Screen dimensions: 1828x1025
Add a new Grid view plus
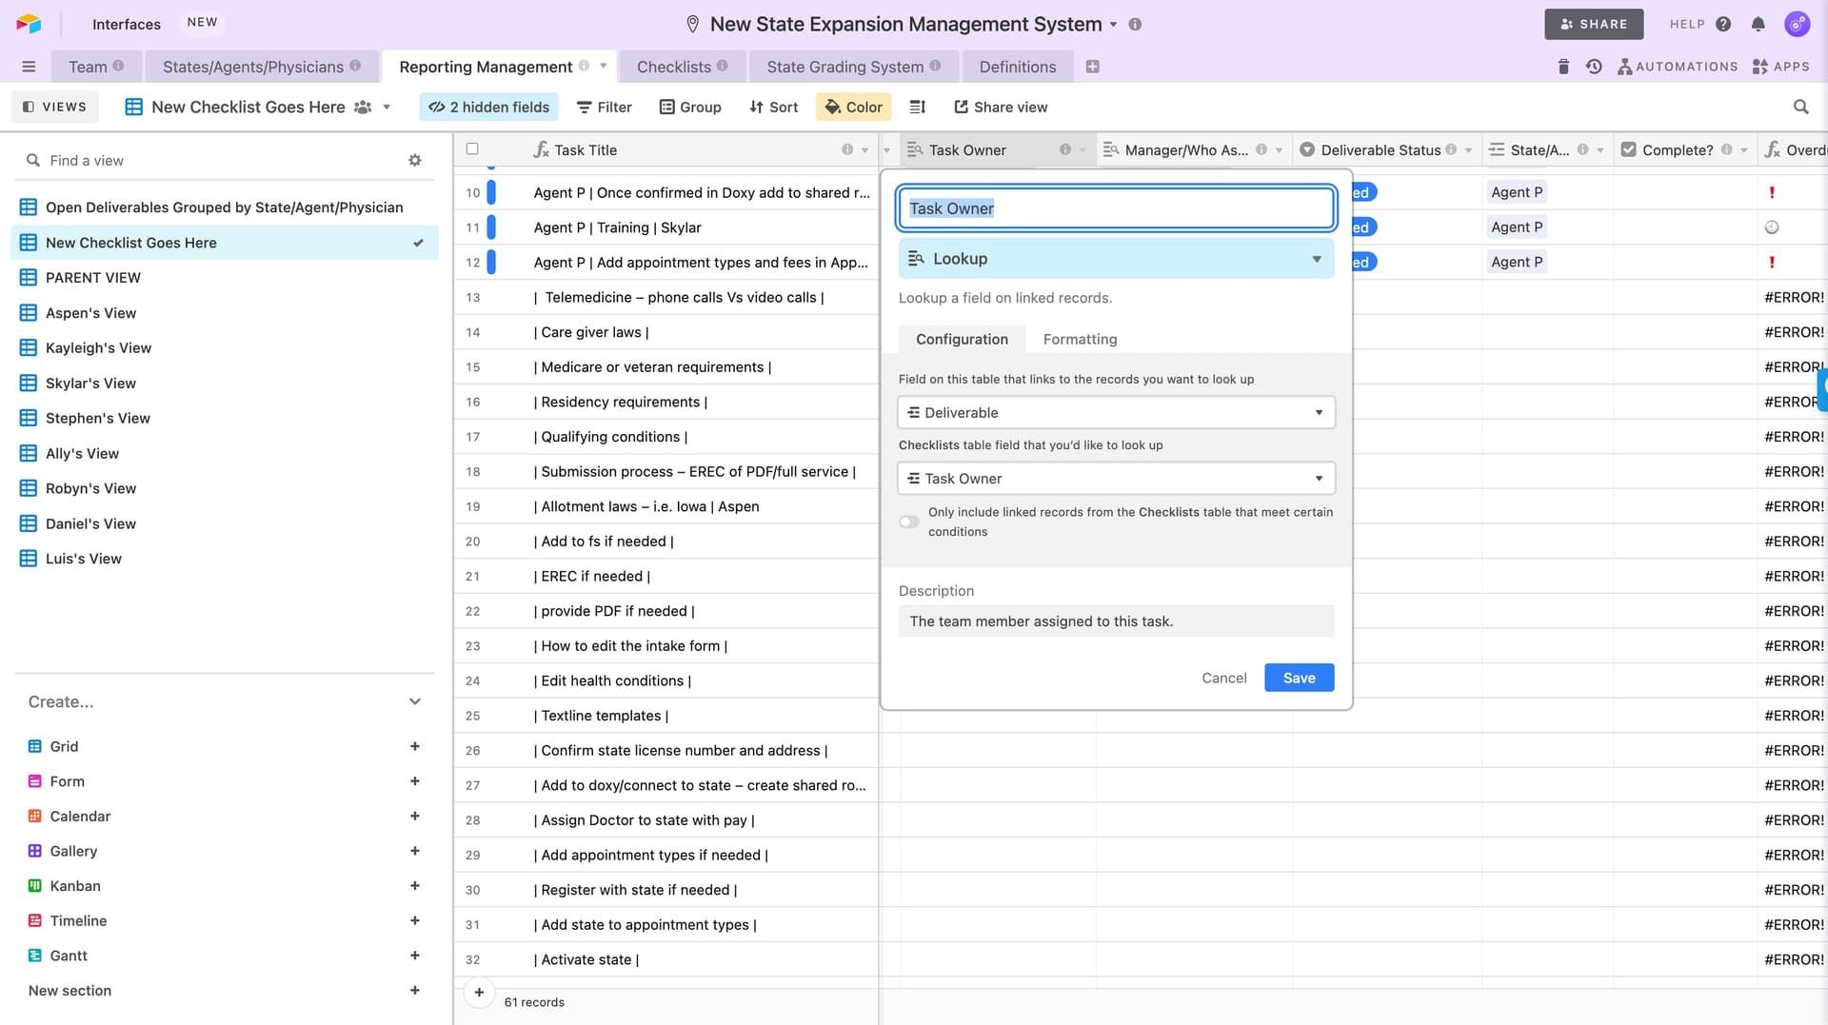pyautogui.click(x=415, y=747)
